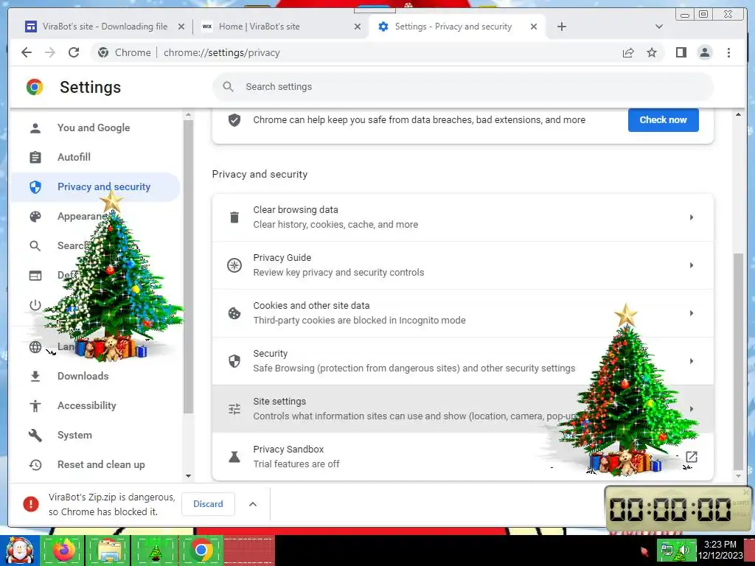This screenshot has width=755, height=566.
Task: Open a new tab with plus button
Action: pos(561,27)
